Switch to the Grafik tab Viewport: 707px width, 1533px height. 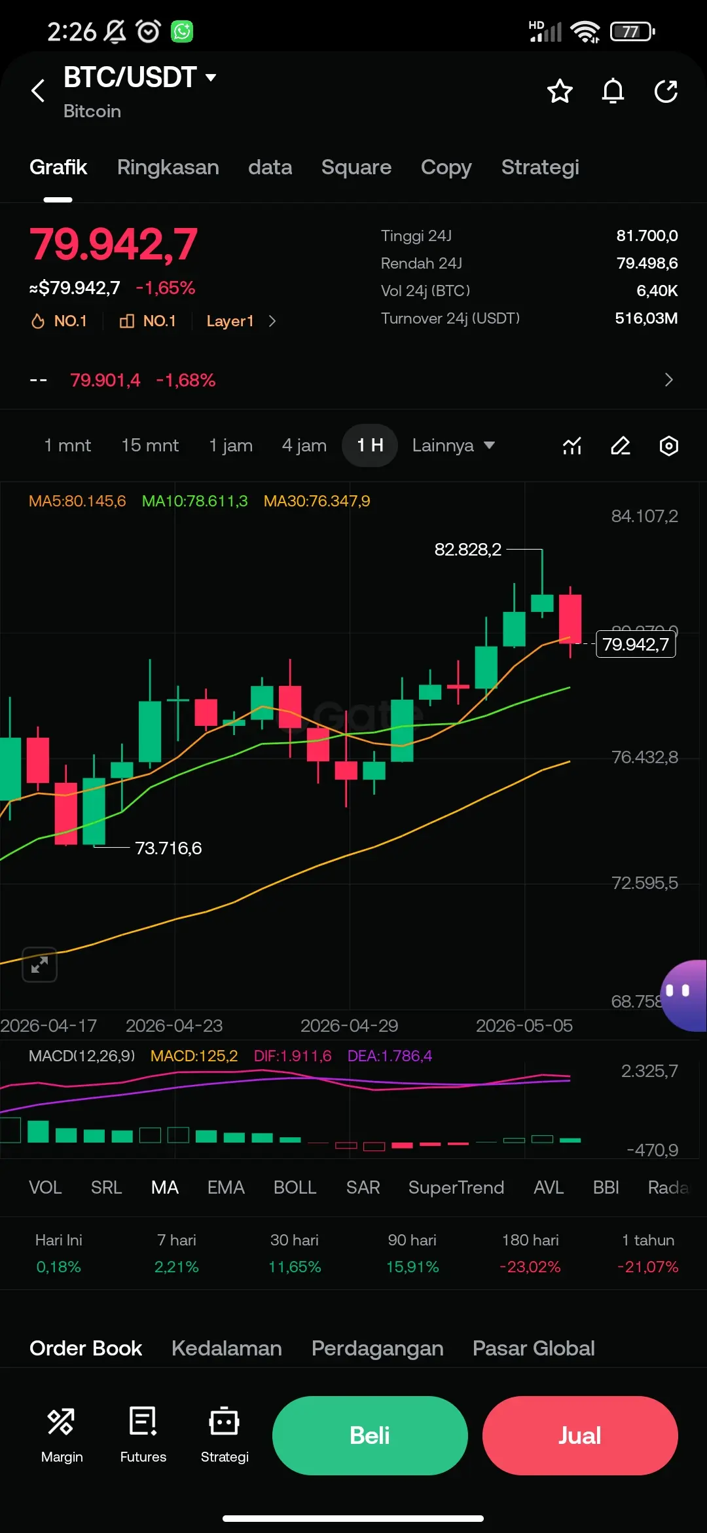click(58, 168)
